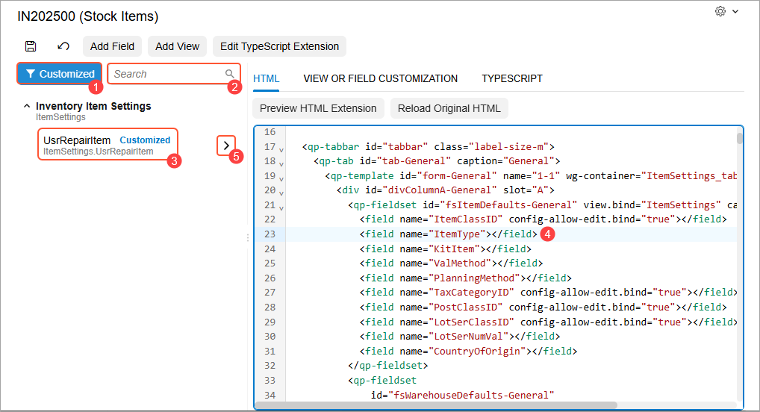The height and width of the screenshot is (412, 760).
Task: Click the LotSerNumVal field line
Action: pyautogui.click(x=460, y=337)
